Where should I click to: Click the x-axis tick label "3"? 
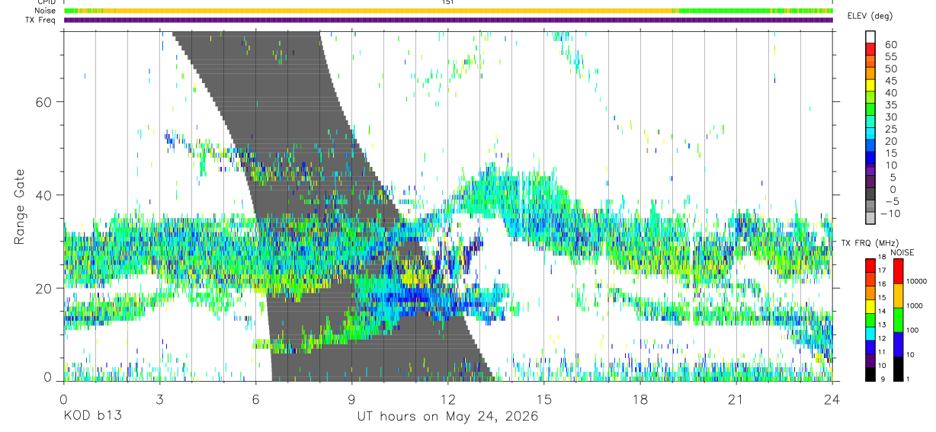[159, 399]
